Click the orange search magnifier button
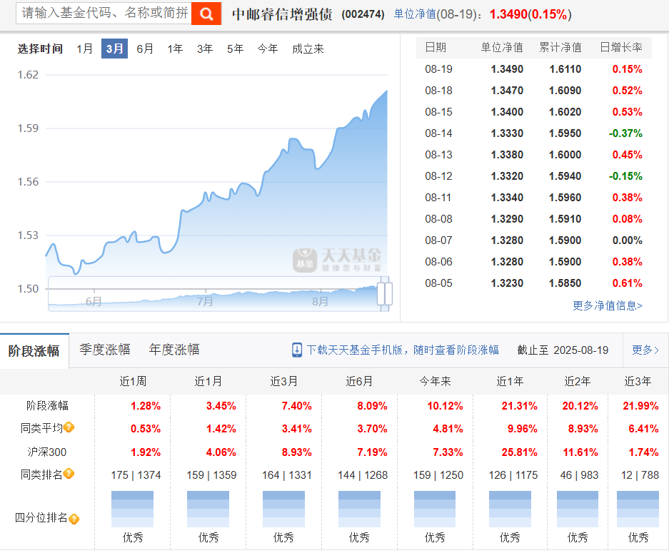The image size is (669, 553). 206,14
